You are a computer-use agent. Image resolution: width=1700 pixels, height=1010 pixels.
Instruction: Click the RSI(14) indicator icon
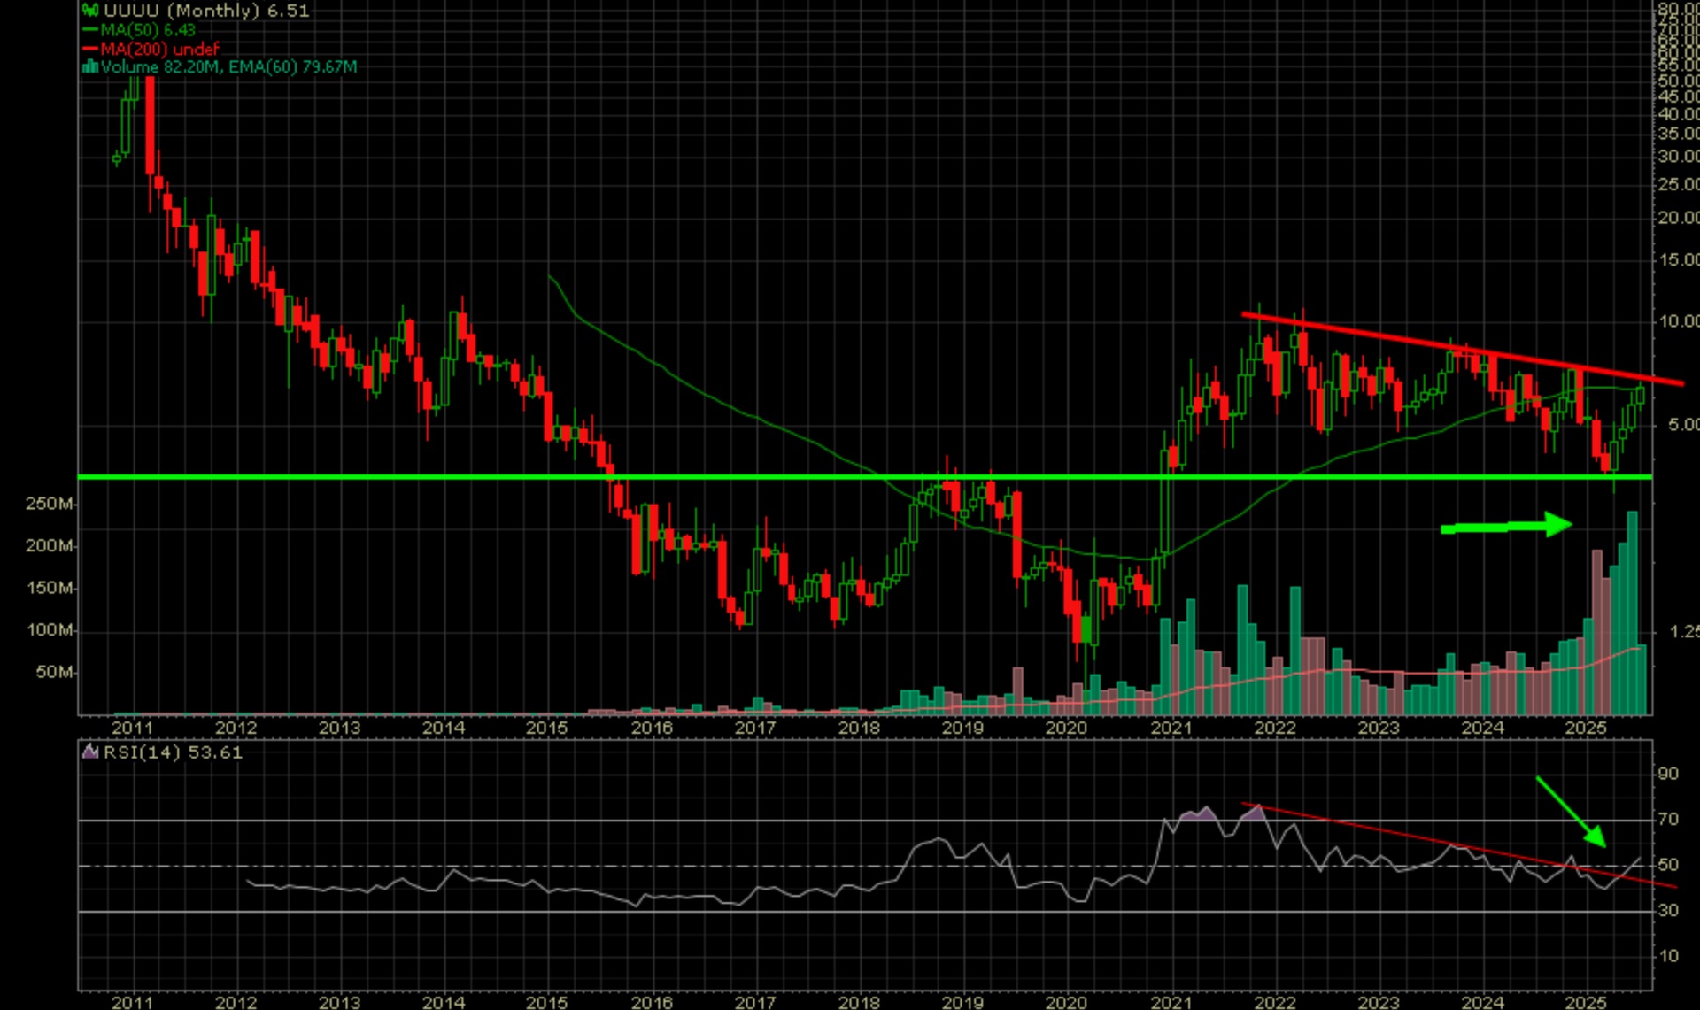pos(90,752)
